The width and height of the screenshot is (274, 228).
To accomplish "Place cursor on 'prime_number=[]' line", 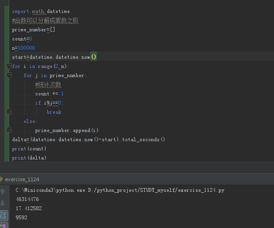I will 33,30.
